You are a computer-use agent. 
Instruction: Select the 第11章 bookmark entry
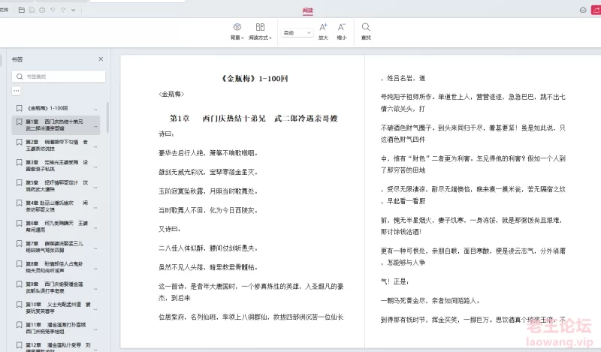(56, 328)
